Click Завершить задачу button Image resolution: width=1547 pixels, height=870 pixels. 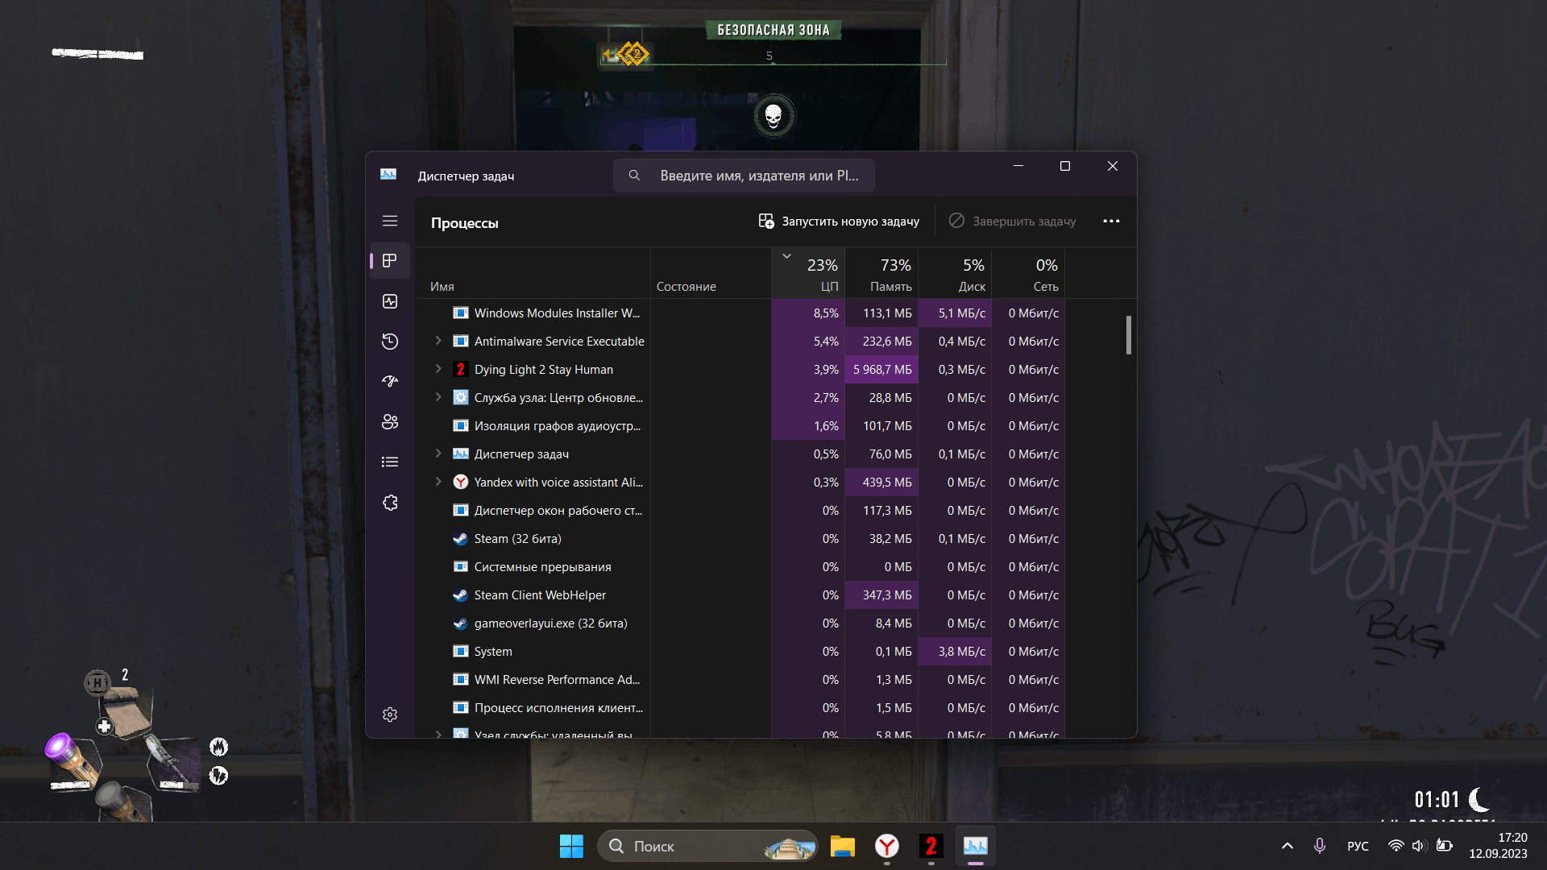click(x=1013, y=221)
